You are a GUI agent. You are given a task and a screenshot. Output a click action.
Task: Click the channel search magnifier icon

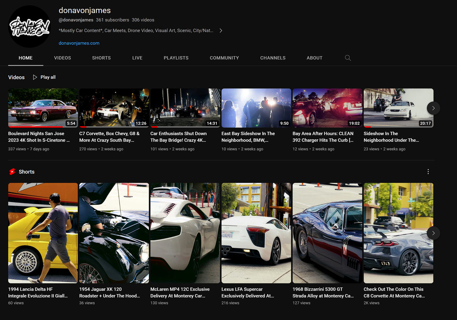click(x=348, y=58)
